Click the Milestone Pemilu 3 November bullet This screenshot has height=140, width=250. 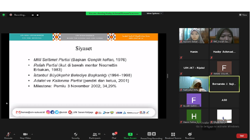click(75, 86)
